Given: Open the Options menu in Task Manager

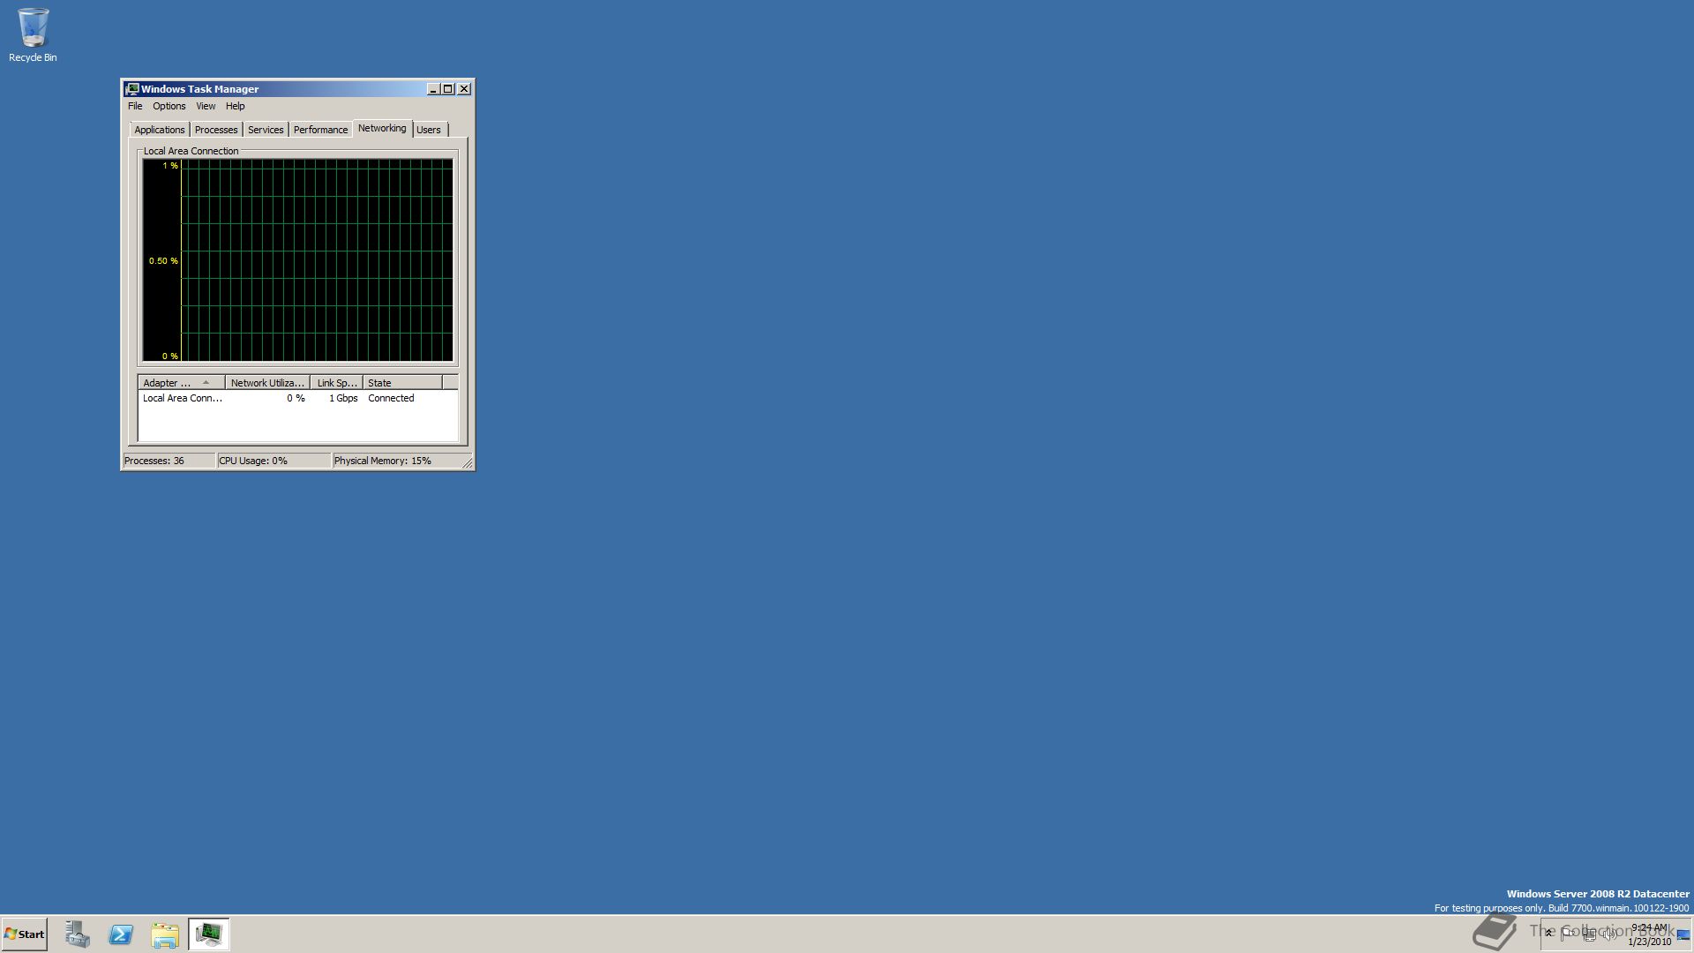Looking at the screenshot, I should [x=169, y=106].
